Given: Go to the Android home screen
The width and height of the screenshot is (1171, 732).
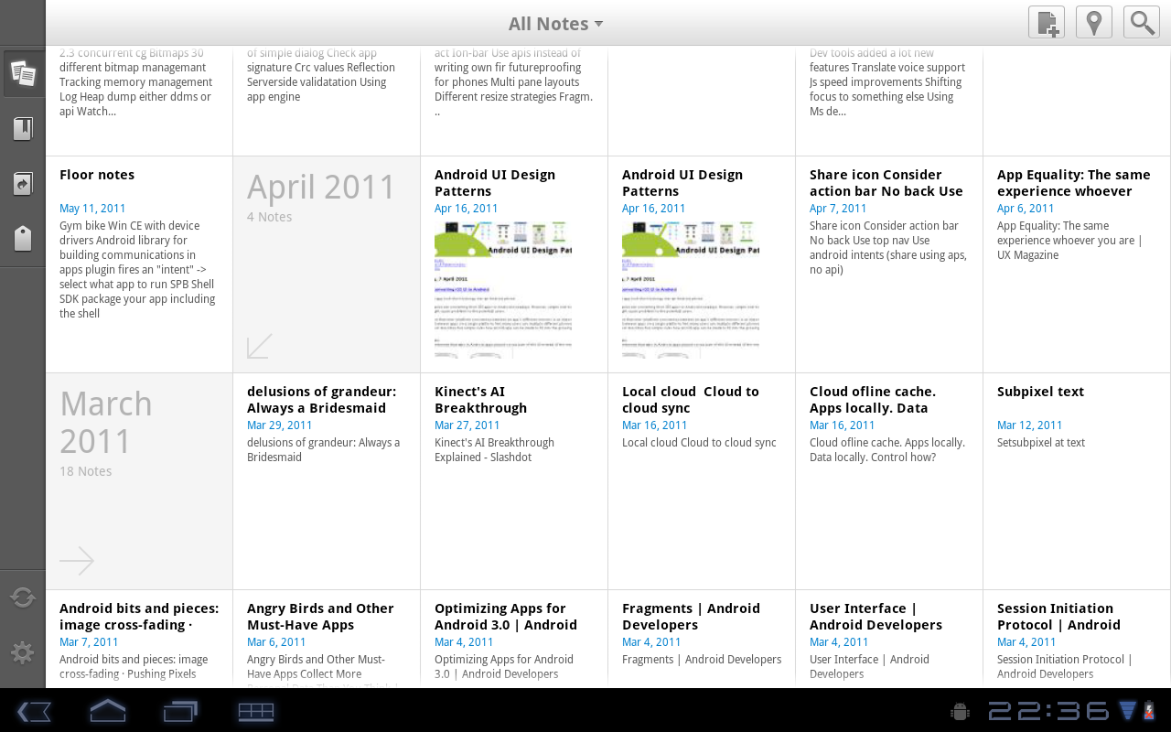Looking at the screenshot, I should point(107,711).
